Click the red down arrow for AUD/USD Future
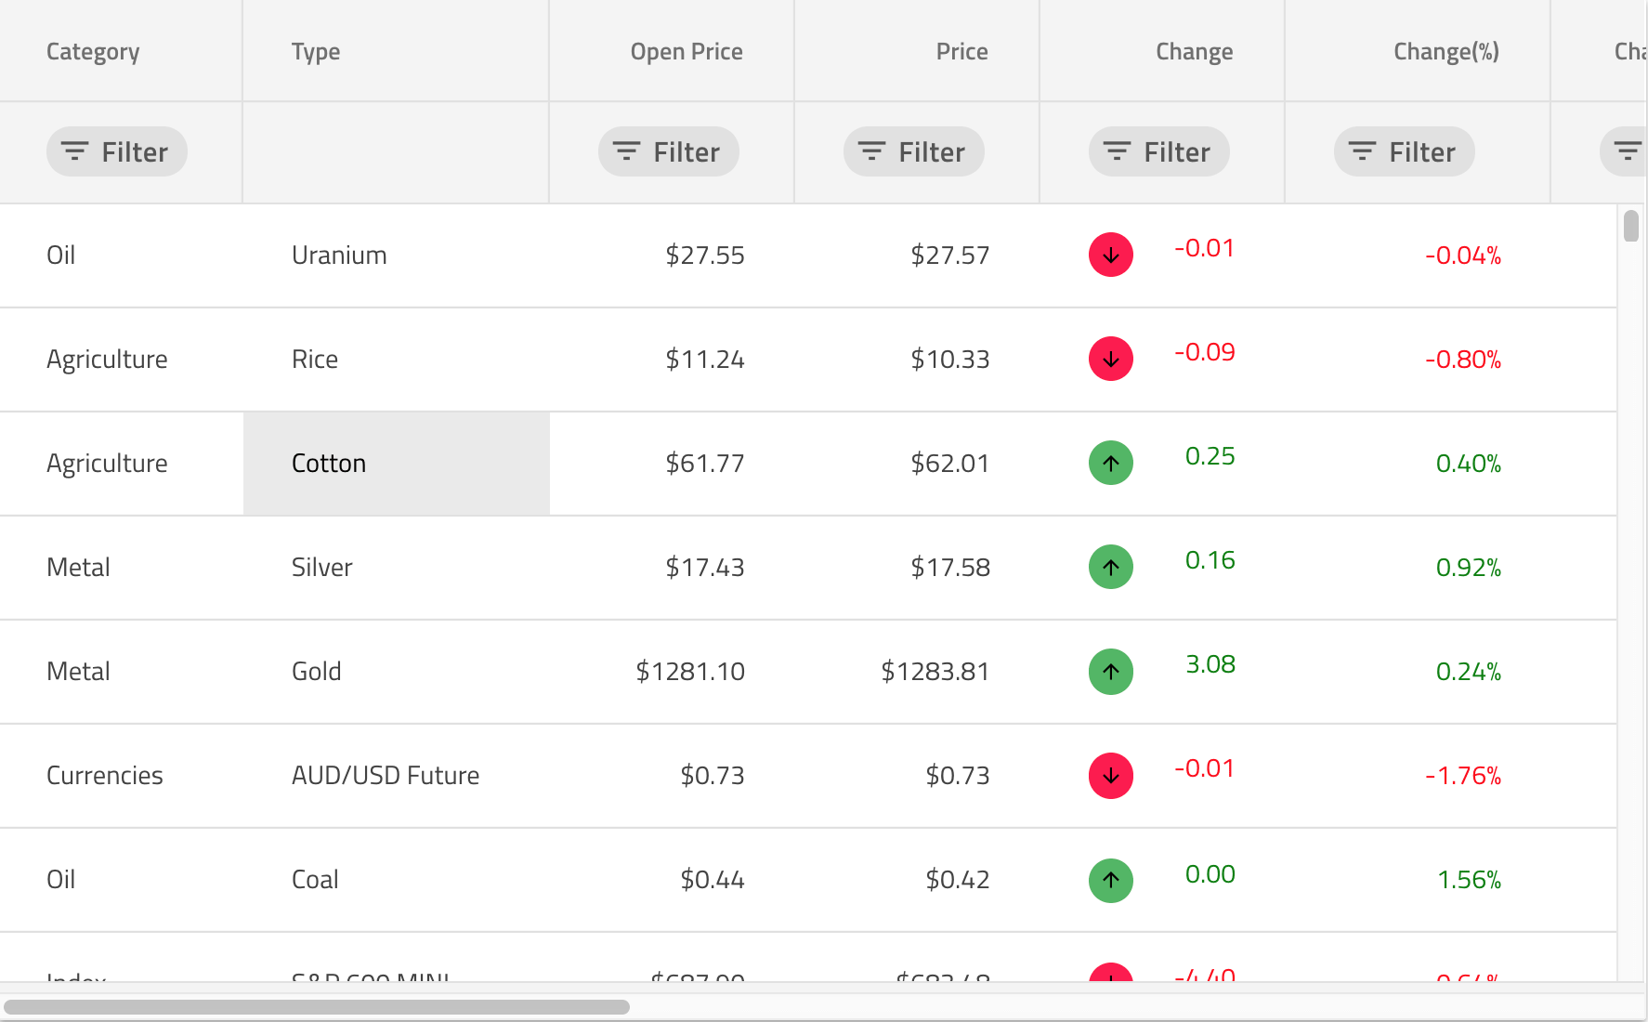 (1110, 776)
